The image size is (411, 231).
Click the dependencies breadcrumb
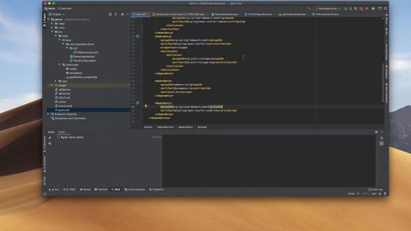point(166,127)
